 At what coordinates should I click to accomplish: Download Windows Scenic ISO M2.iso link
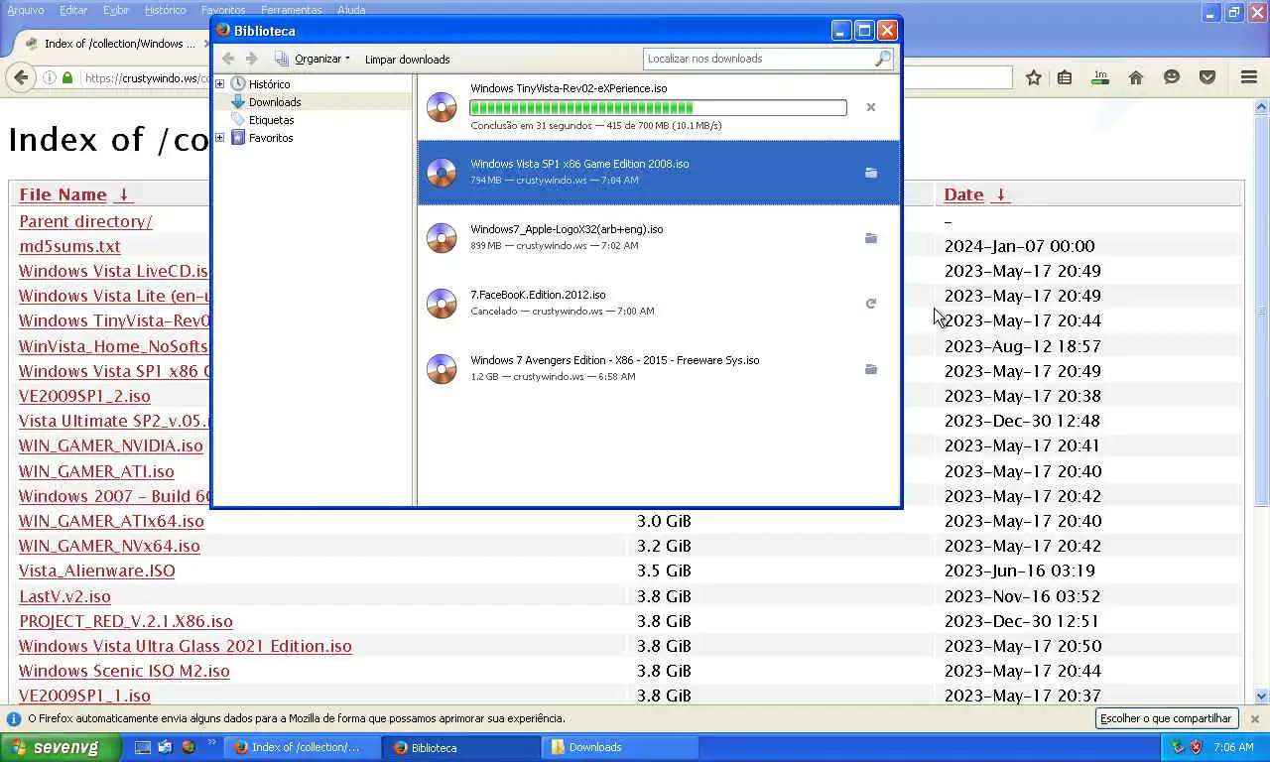pos(124,671)
